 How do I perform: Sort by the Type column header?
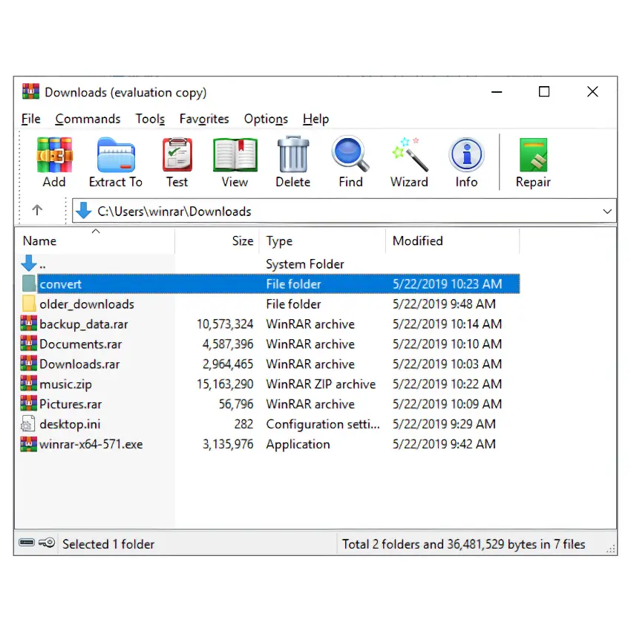322,241
